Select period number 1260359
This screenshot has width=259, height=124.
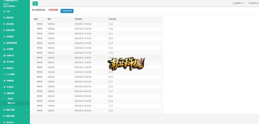click(51, 24)
